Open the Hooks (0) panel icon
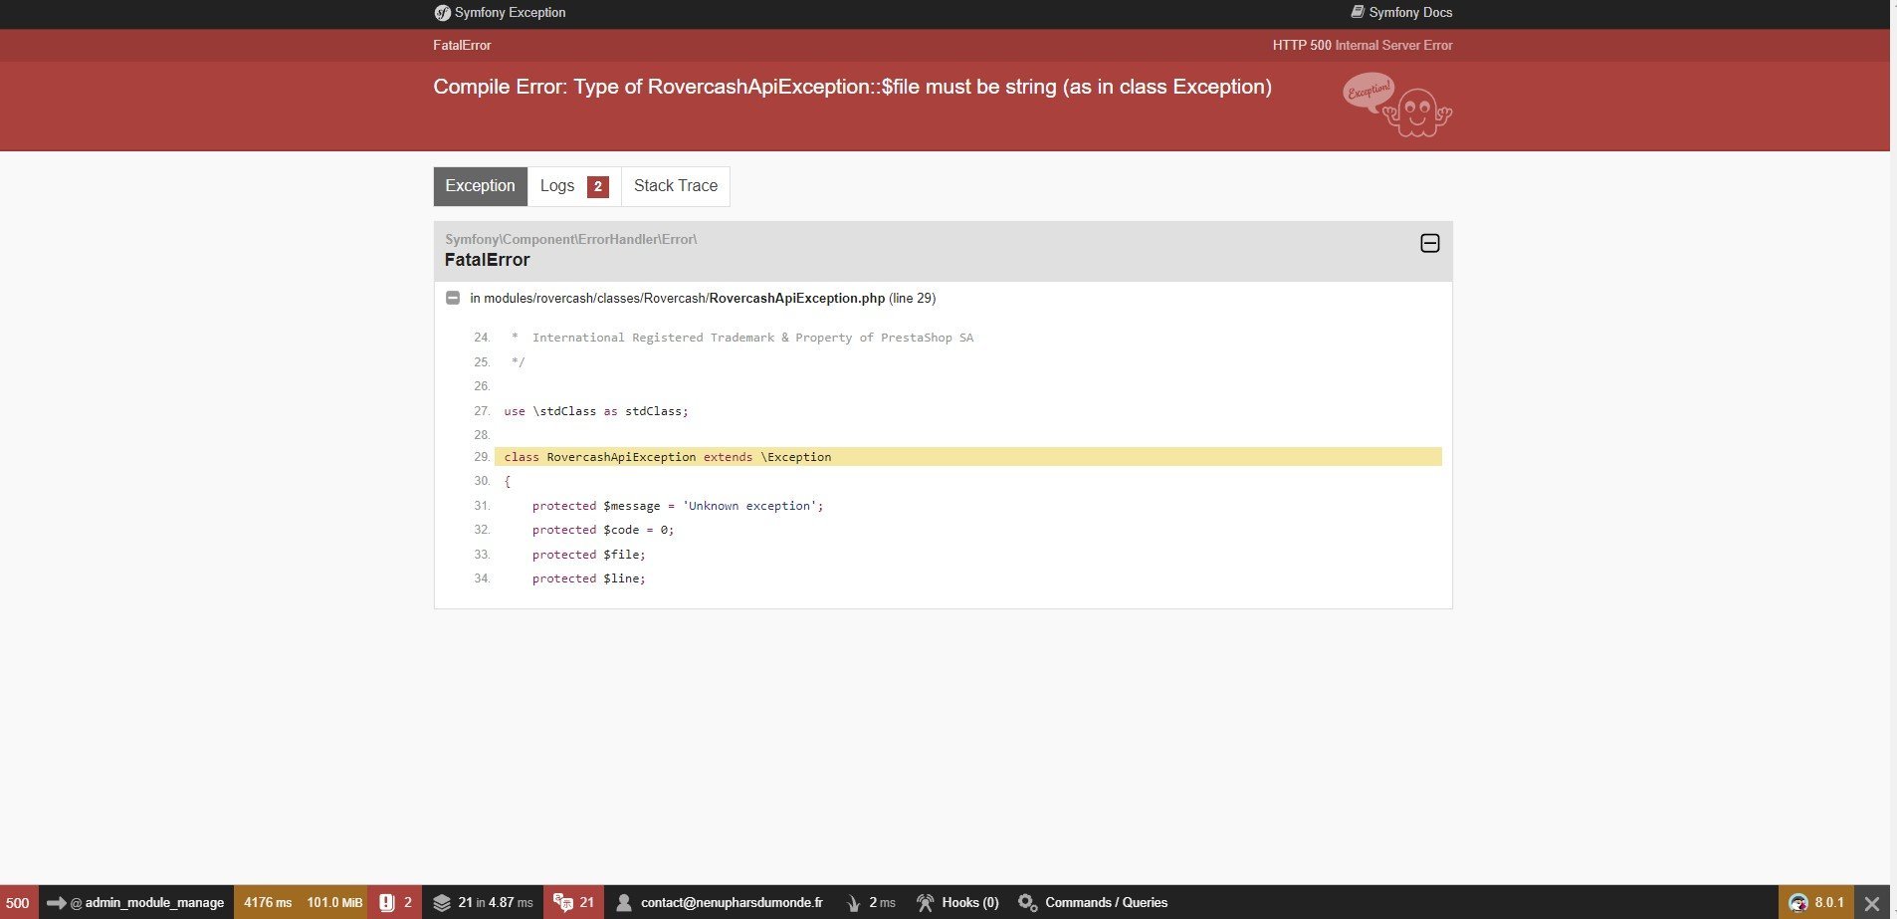Image resolution: width=1897 pixels, height=919 pixels. 925,902
